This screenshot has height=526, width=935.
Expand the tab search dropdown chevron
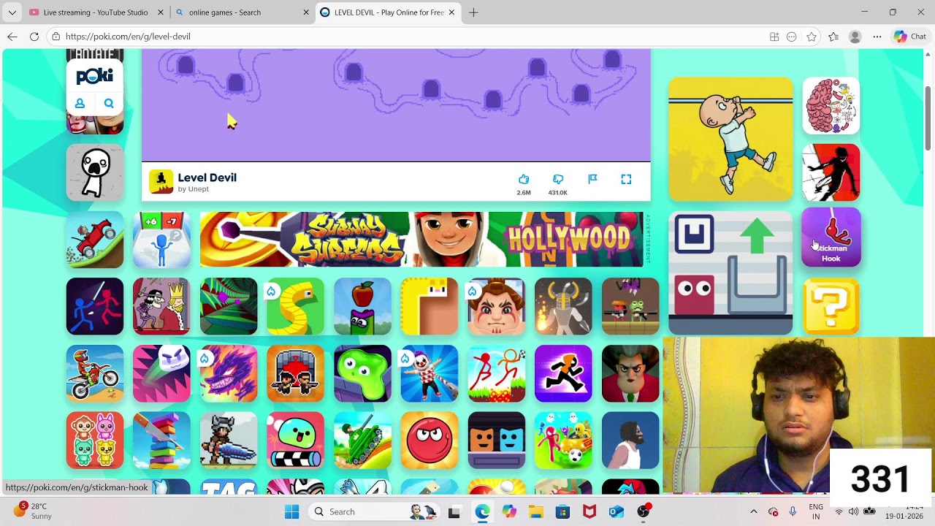pos(12,12)
